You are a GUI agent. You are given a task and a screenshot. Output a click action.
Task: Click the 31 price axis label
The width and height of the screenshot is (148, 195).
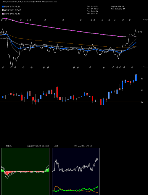(x=142, y=102)
